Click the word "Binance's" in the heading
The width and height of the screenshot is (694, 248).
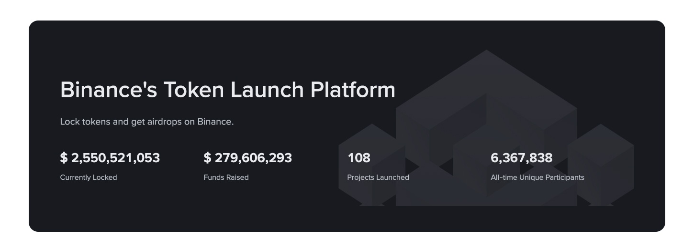[109, 90]
